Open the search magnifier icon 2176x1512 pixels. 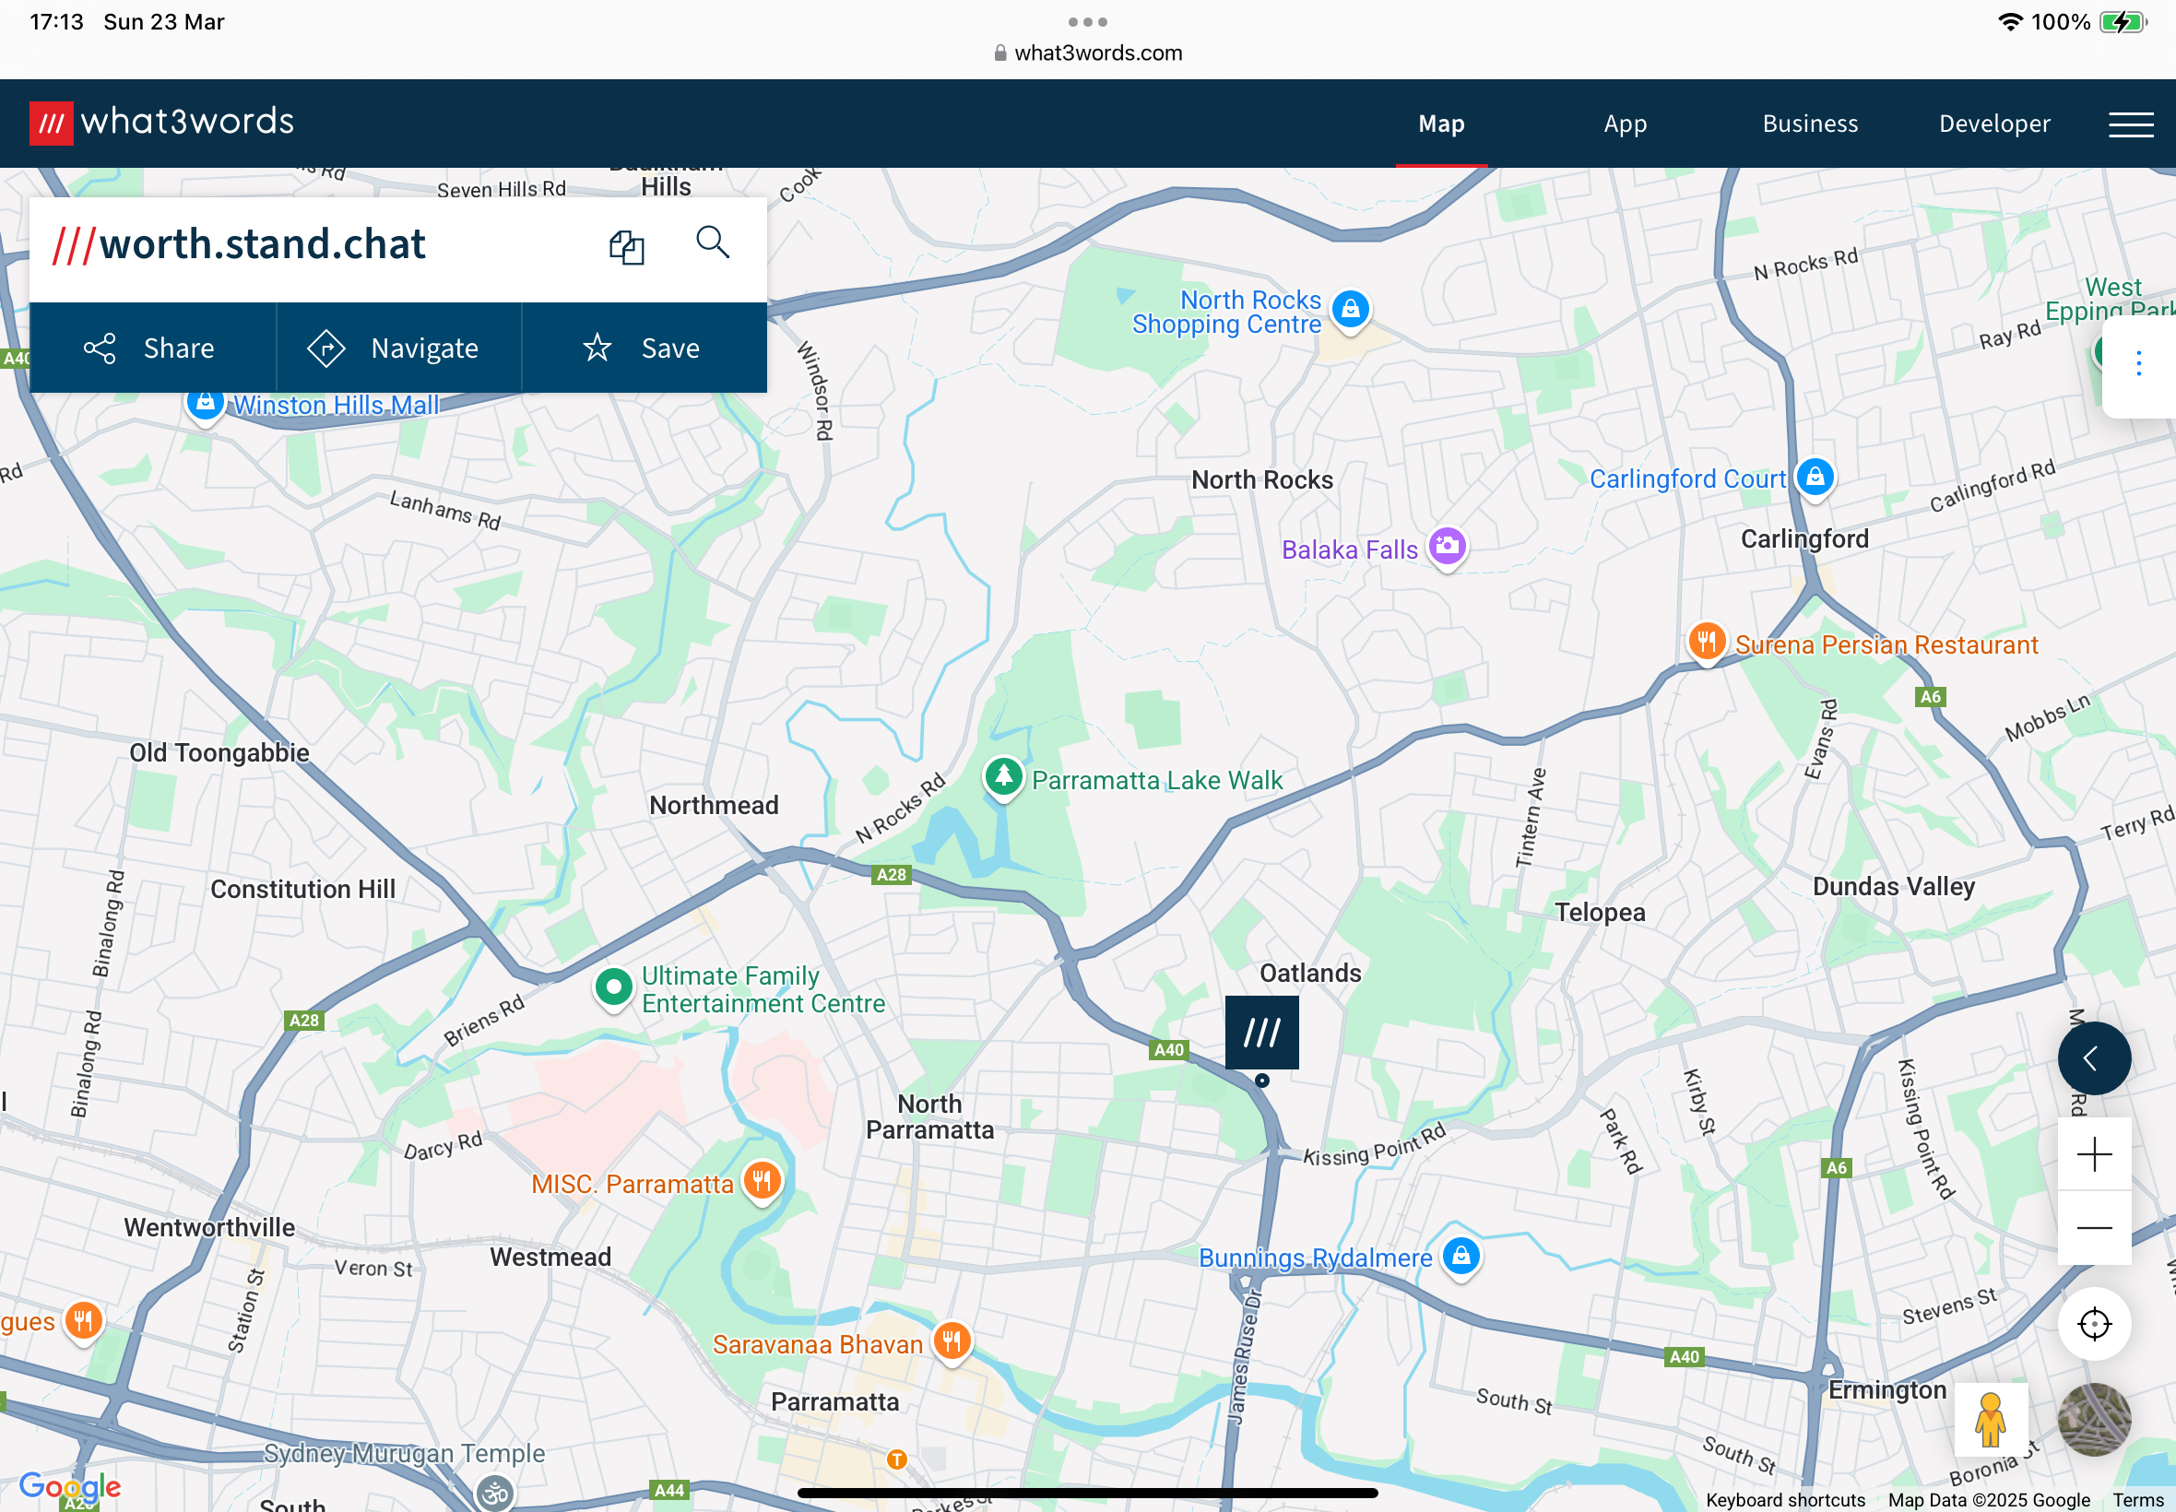click(x=713, y=242)
